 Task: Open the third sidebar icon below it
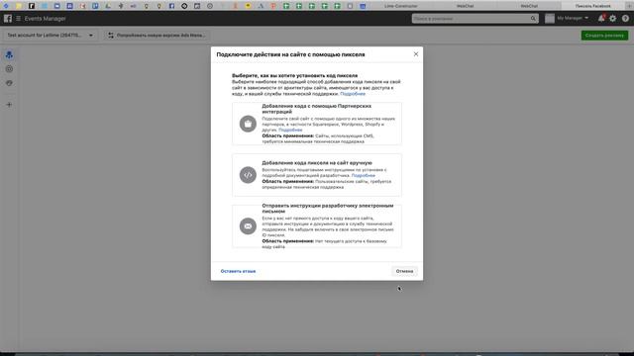coord(9,83)
